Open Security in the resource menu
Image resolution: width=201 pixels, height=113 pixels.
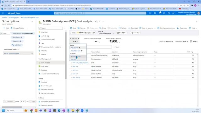coord(44,51)
